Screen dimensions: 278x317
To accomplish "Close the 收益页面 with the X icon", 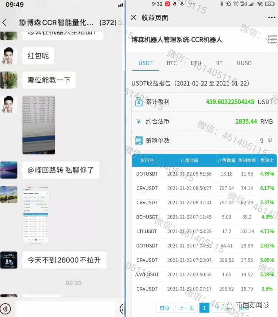I will pos(134,18).
